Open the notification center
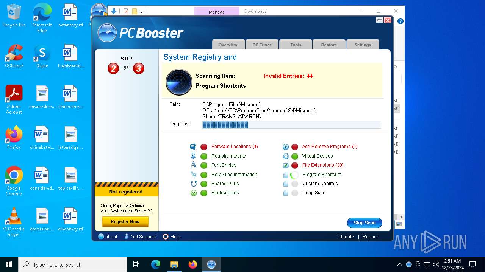Screen dimensions: 485x272 [x=472, y=264]
